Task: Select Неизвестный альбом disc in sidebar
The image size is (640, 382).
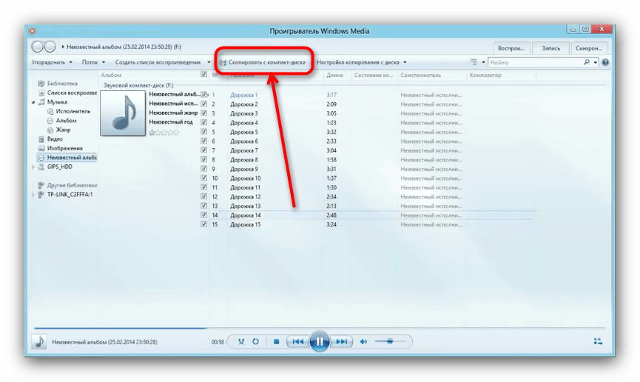Action: tap(67, 158)
